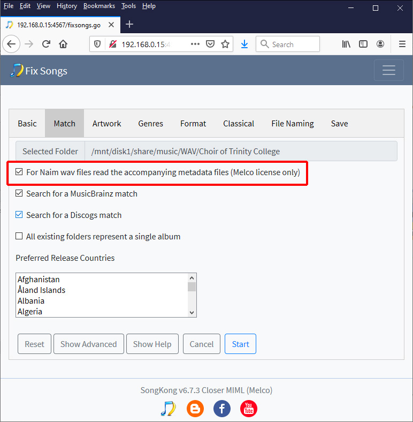The height and width of the screenshot is (422, 413).
Task: Open page actions three-dot menu
Action: coord(195,44)
